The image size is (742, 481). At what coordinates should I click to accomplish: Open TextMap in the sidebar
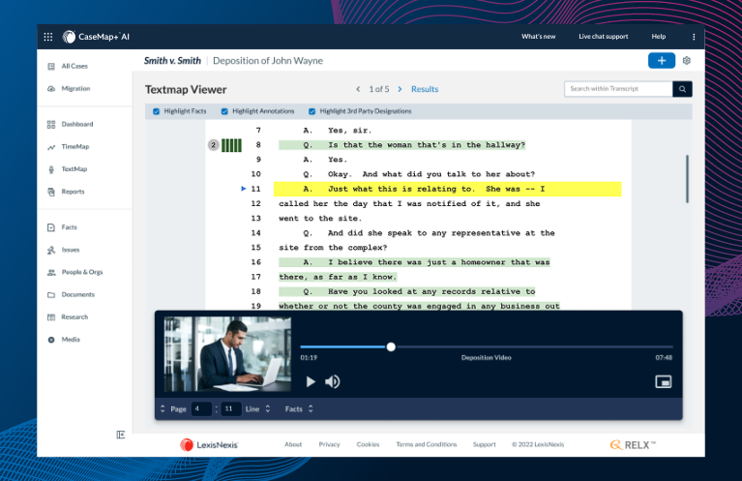74,169
